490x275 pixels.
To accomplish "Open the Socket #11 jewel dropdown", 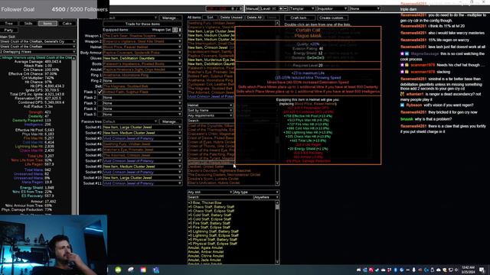I will (x=142, y=183).
